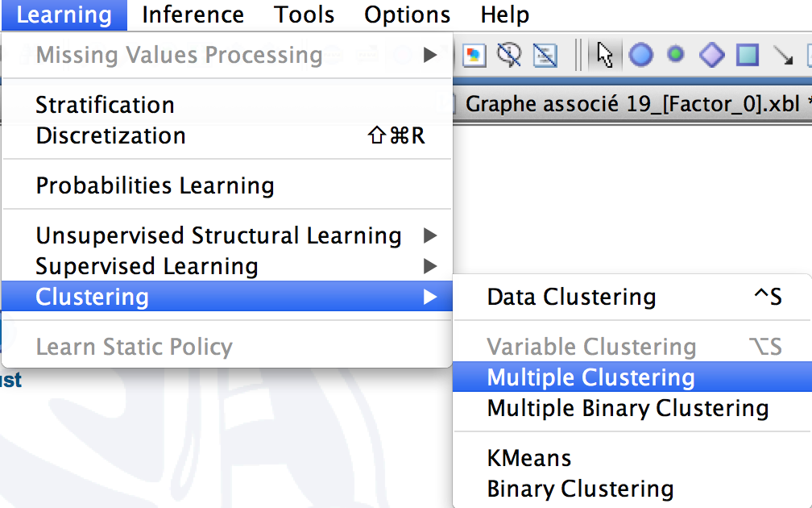This screenshot has height=508, width=812.
Task: Choose the purple diamond decision node tool
Action: point(711,55)
